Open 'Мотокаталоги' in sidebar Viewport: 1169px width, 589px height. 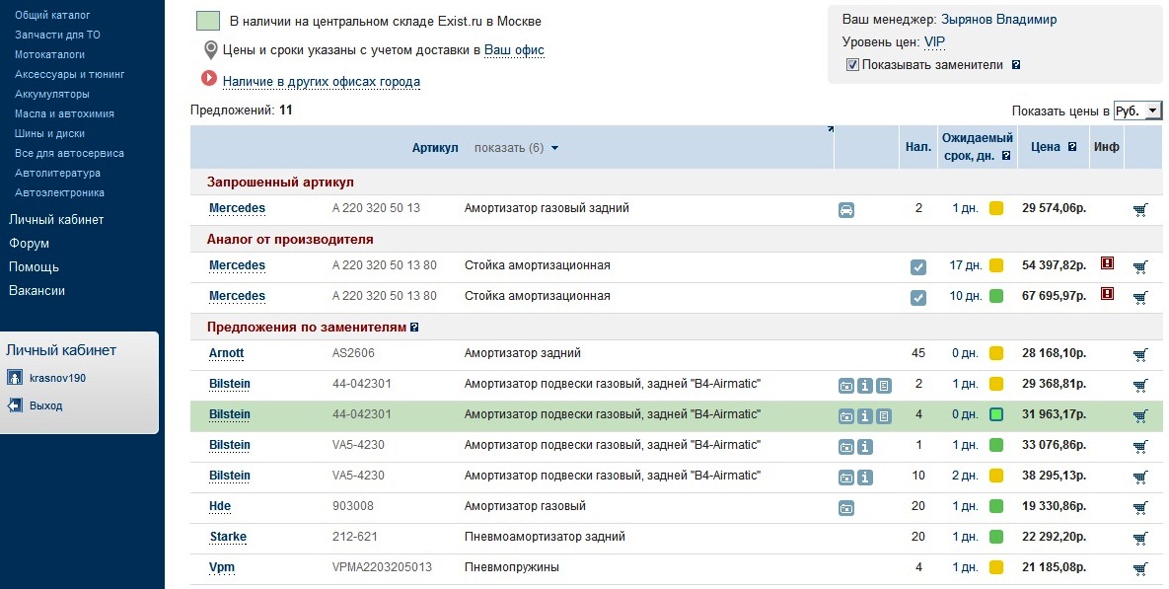point(50,54)
